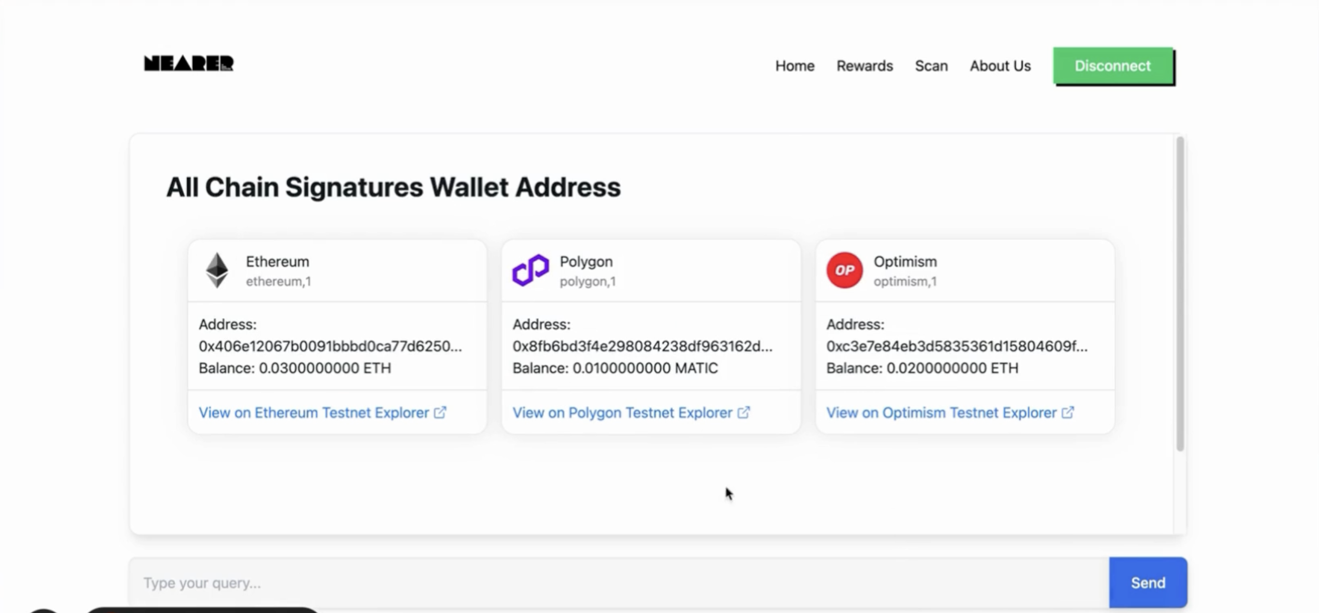
Task: Open the Scan nav item
Action: point(931,66)
